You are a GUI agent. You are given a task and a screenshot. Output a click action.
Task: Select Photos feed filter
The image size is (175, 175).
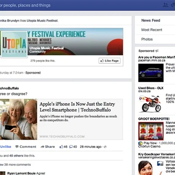point(147,39)
